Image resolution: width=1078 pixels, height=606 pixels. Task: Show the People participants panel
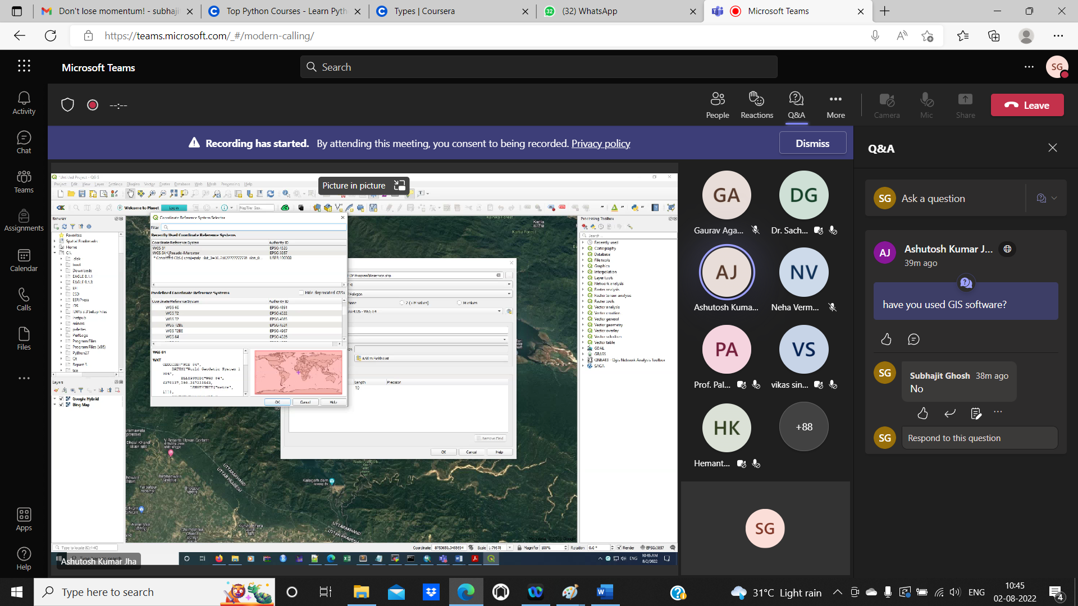pyautogui.click(x=717, y=105)
